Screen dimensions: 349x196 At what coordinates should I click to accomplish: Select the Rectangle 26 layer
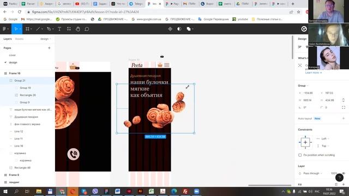[x=27, y=95]
